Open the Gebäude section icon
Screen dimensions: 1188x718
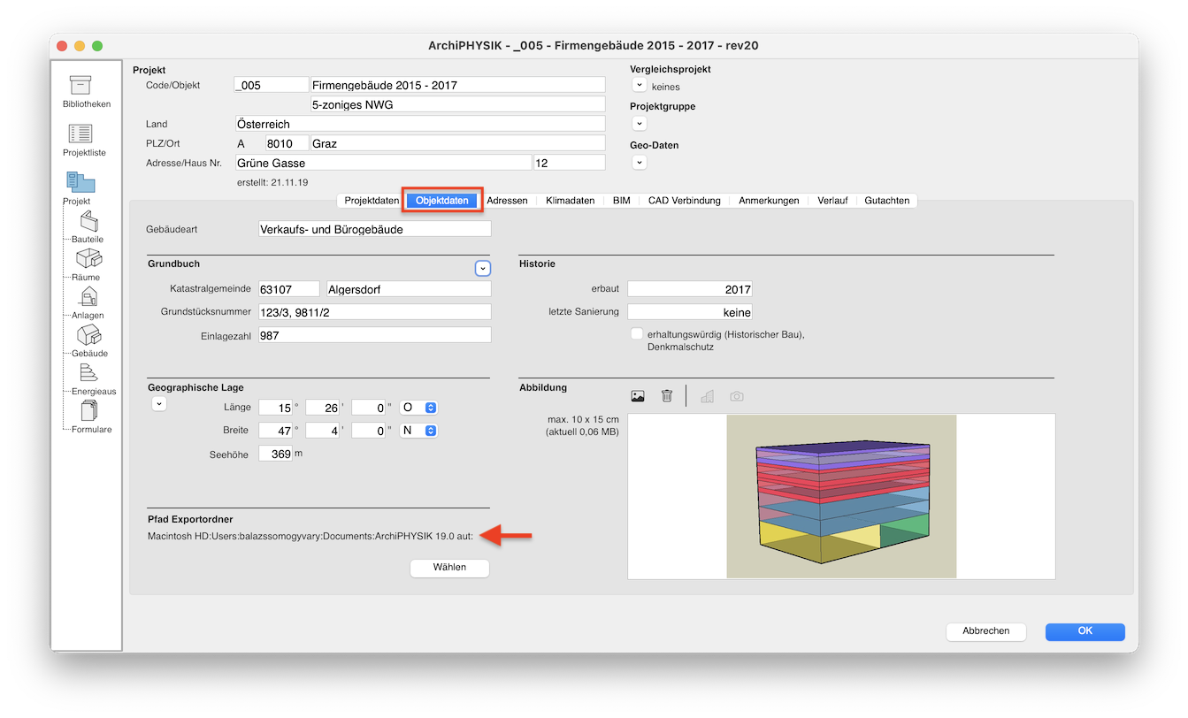pos(88,335)
